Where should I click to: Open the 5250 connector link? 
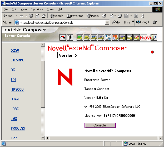pos(15,50)
